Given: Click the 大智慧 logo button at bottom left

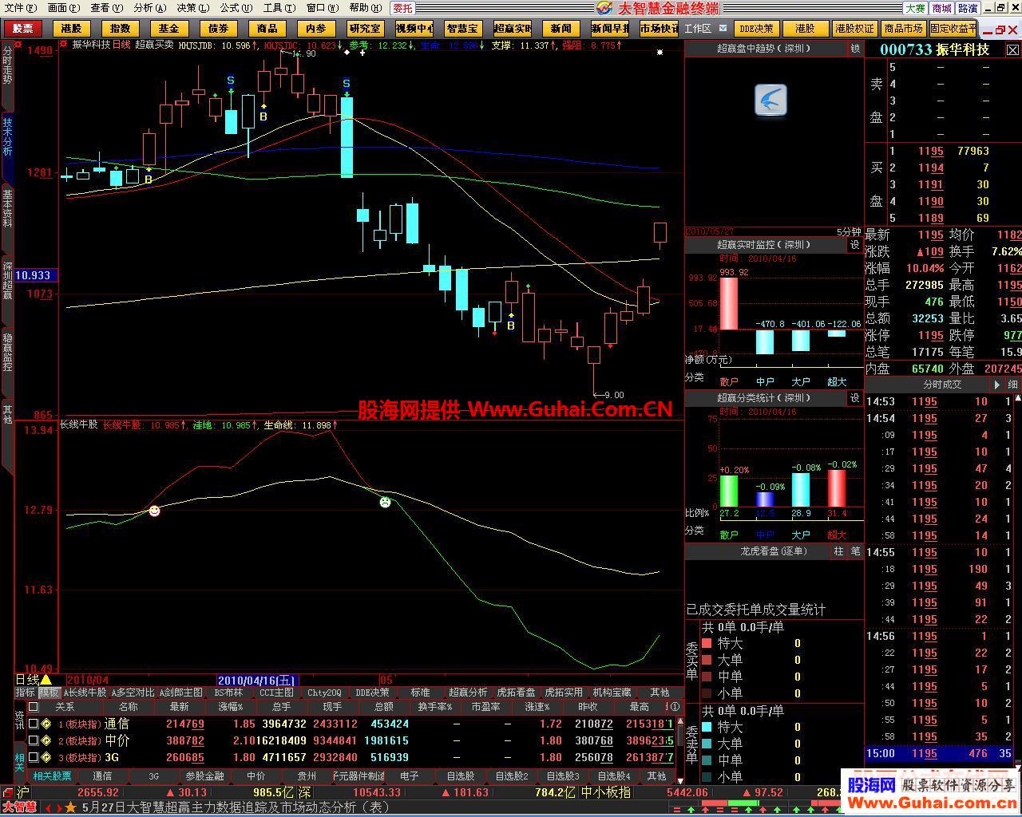Looking at the screenshot, I should (19, 807).
